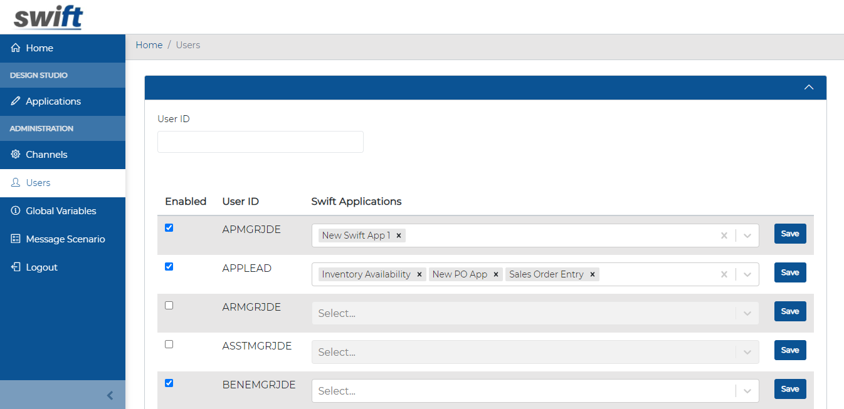The image size is (844, 409).
Task: Expand the Swift Applications dropdown for ARMGRJDE
Action: pos(747,313)
